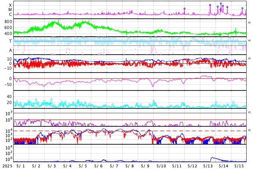
Task: Click the 5/14 date label
Action: click(223, 166)
